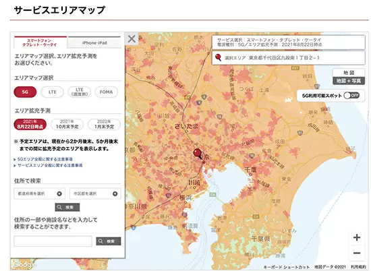Image resolution: width=371 pixels, height=271 pixels.
Task: Select 2021年10月末予定 forecast
Action: 67,125
